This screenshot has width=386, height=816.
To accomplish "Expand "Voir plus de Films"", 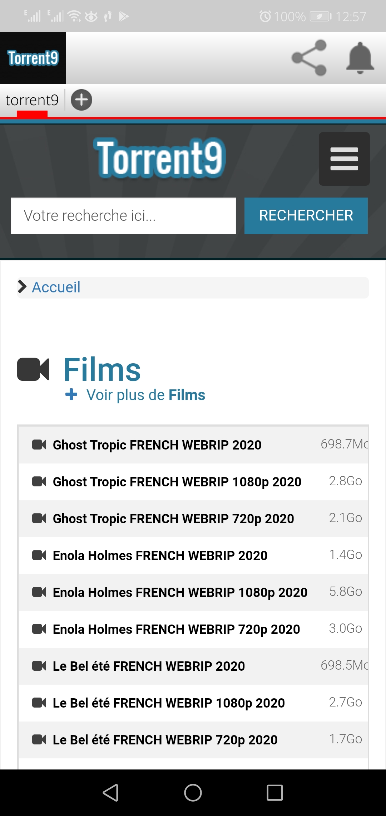I will pos(145,395).
